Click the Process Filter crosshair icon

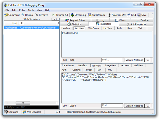coord(110,15)
